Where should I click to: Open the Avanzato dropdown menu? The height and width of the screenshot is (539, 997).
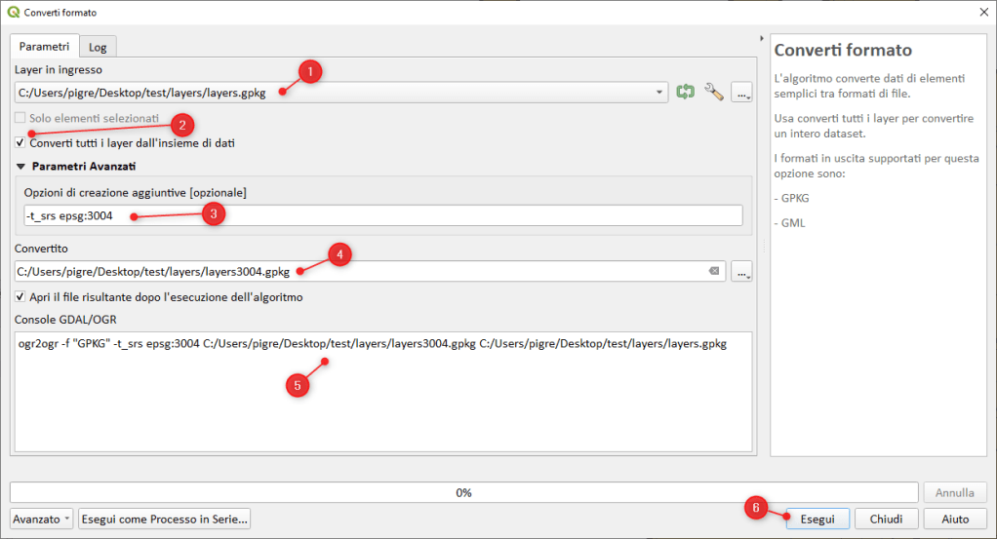(x=43, y=520)
